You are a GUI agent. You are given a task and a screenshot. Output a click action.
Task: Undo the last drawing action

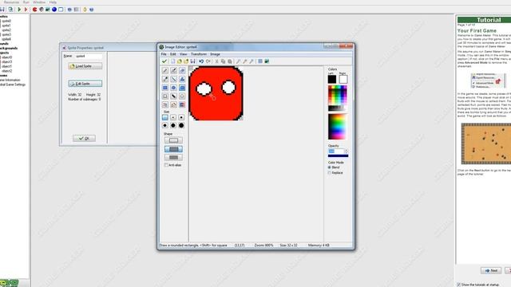[201, 61]
